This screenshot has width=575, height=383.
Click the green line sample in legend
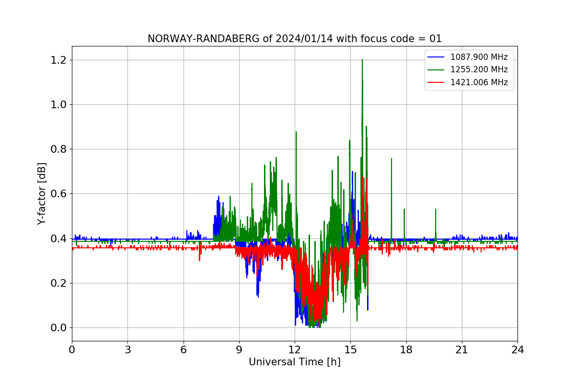[437, 70]
